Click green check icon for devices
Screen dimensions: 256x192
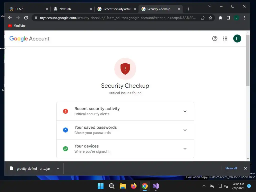tap(65, 149)
